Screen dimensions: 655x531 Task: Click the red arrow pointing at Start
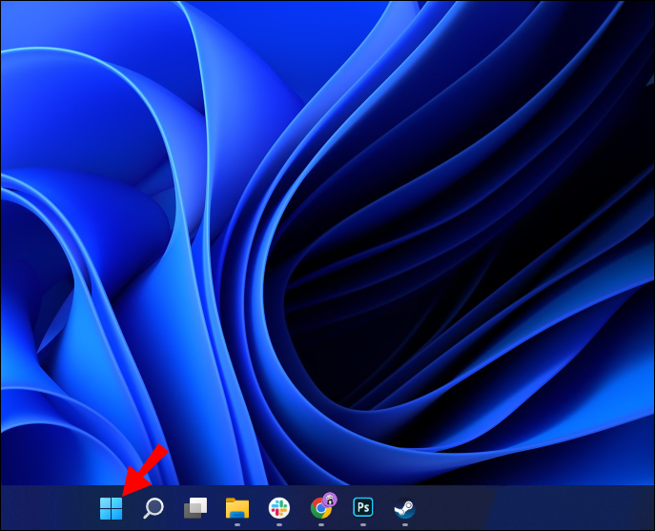point(146,467)
